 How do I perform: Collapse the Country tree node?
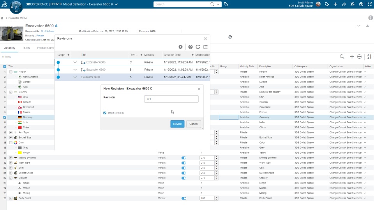(x=11, y=92)
